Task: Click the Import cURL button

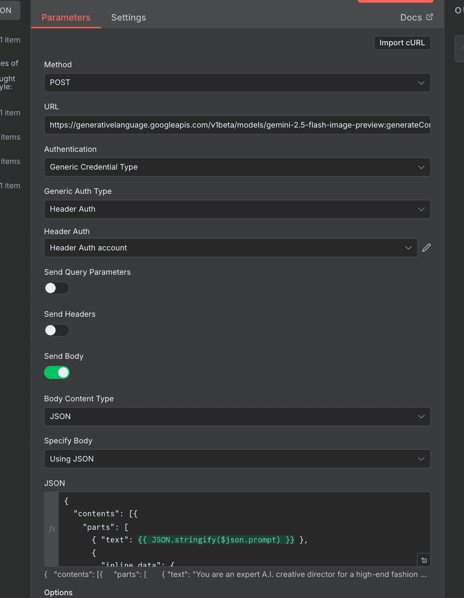Action: coord(402,43)
